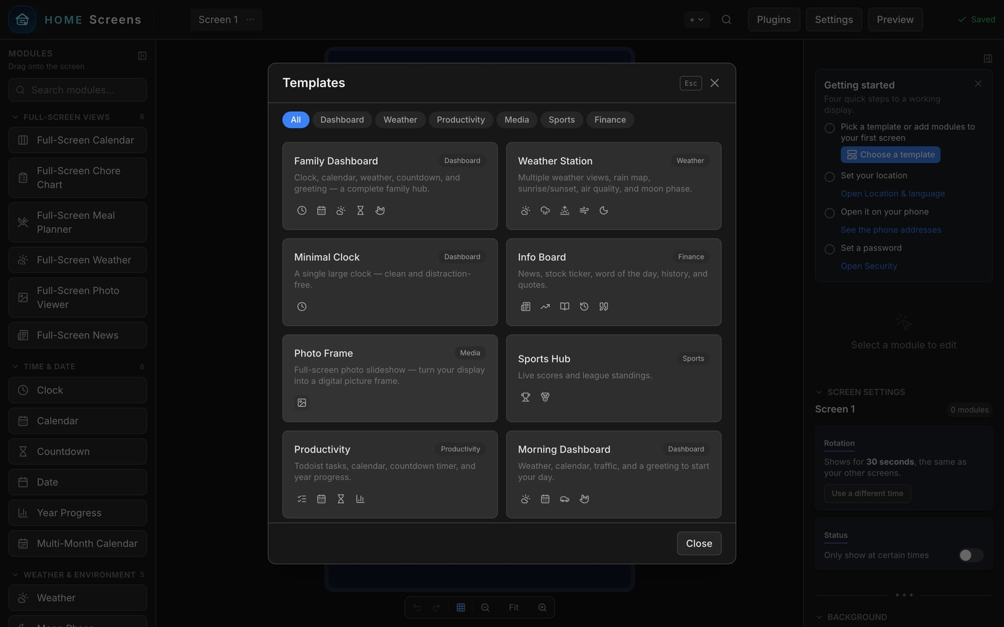
Task: Toggle the grid icon in canvas toolbar
Action: coord(461,608)
